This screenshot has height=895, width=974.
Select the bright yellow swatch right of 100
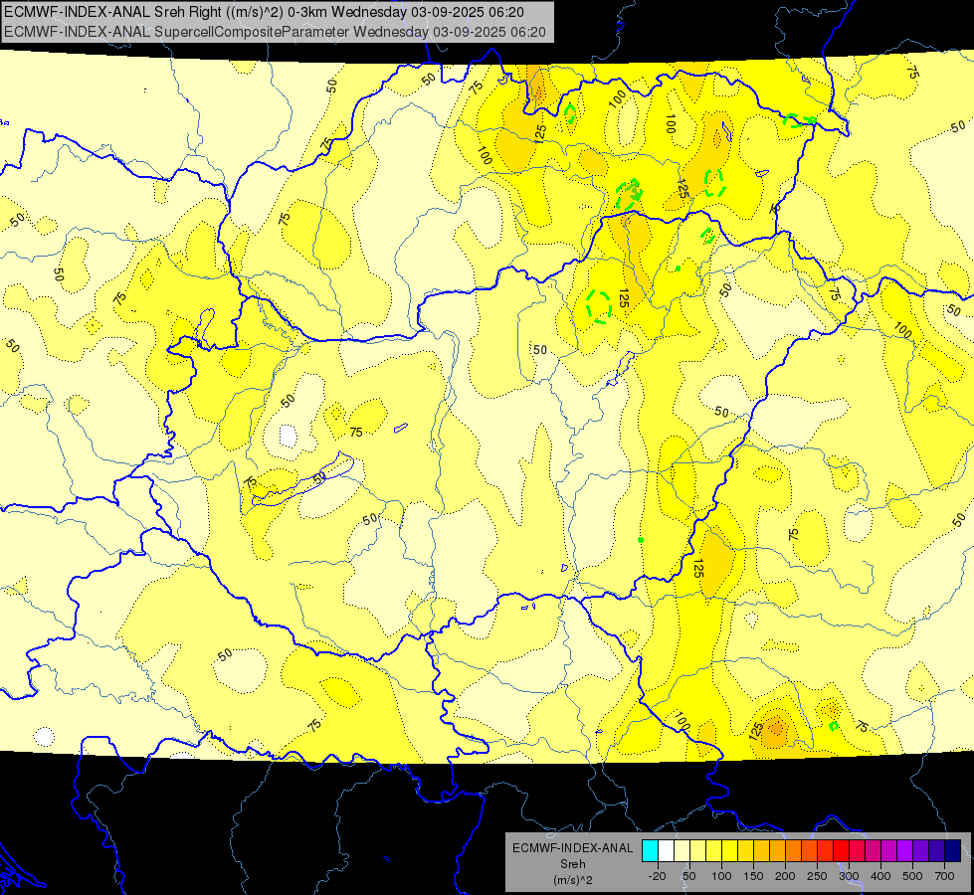[x=730, y=850]
